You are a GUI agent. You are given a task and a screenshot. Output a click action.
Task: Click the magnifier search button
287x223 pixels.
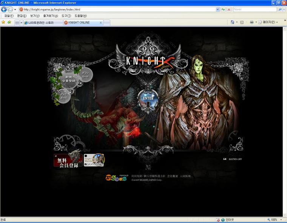(x=280, y=9)
